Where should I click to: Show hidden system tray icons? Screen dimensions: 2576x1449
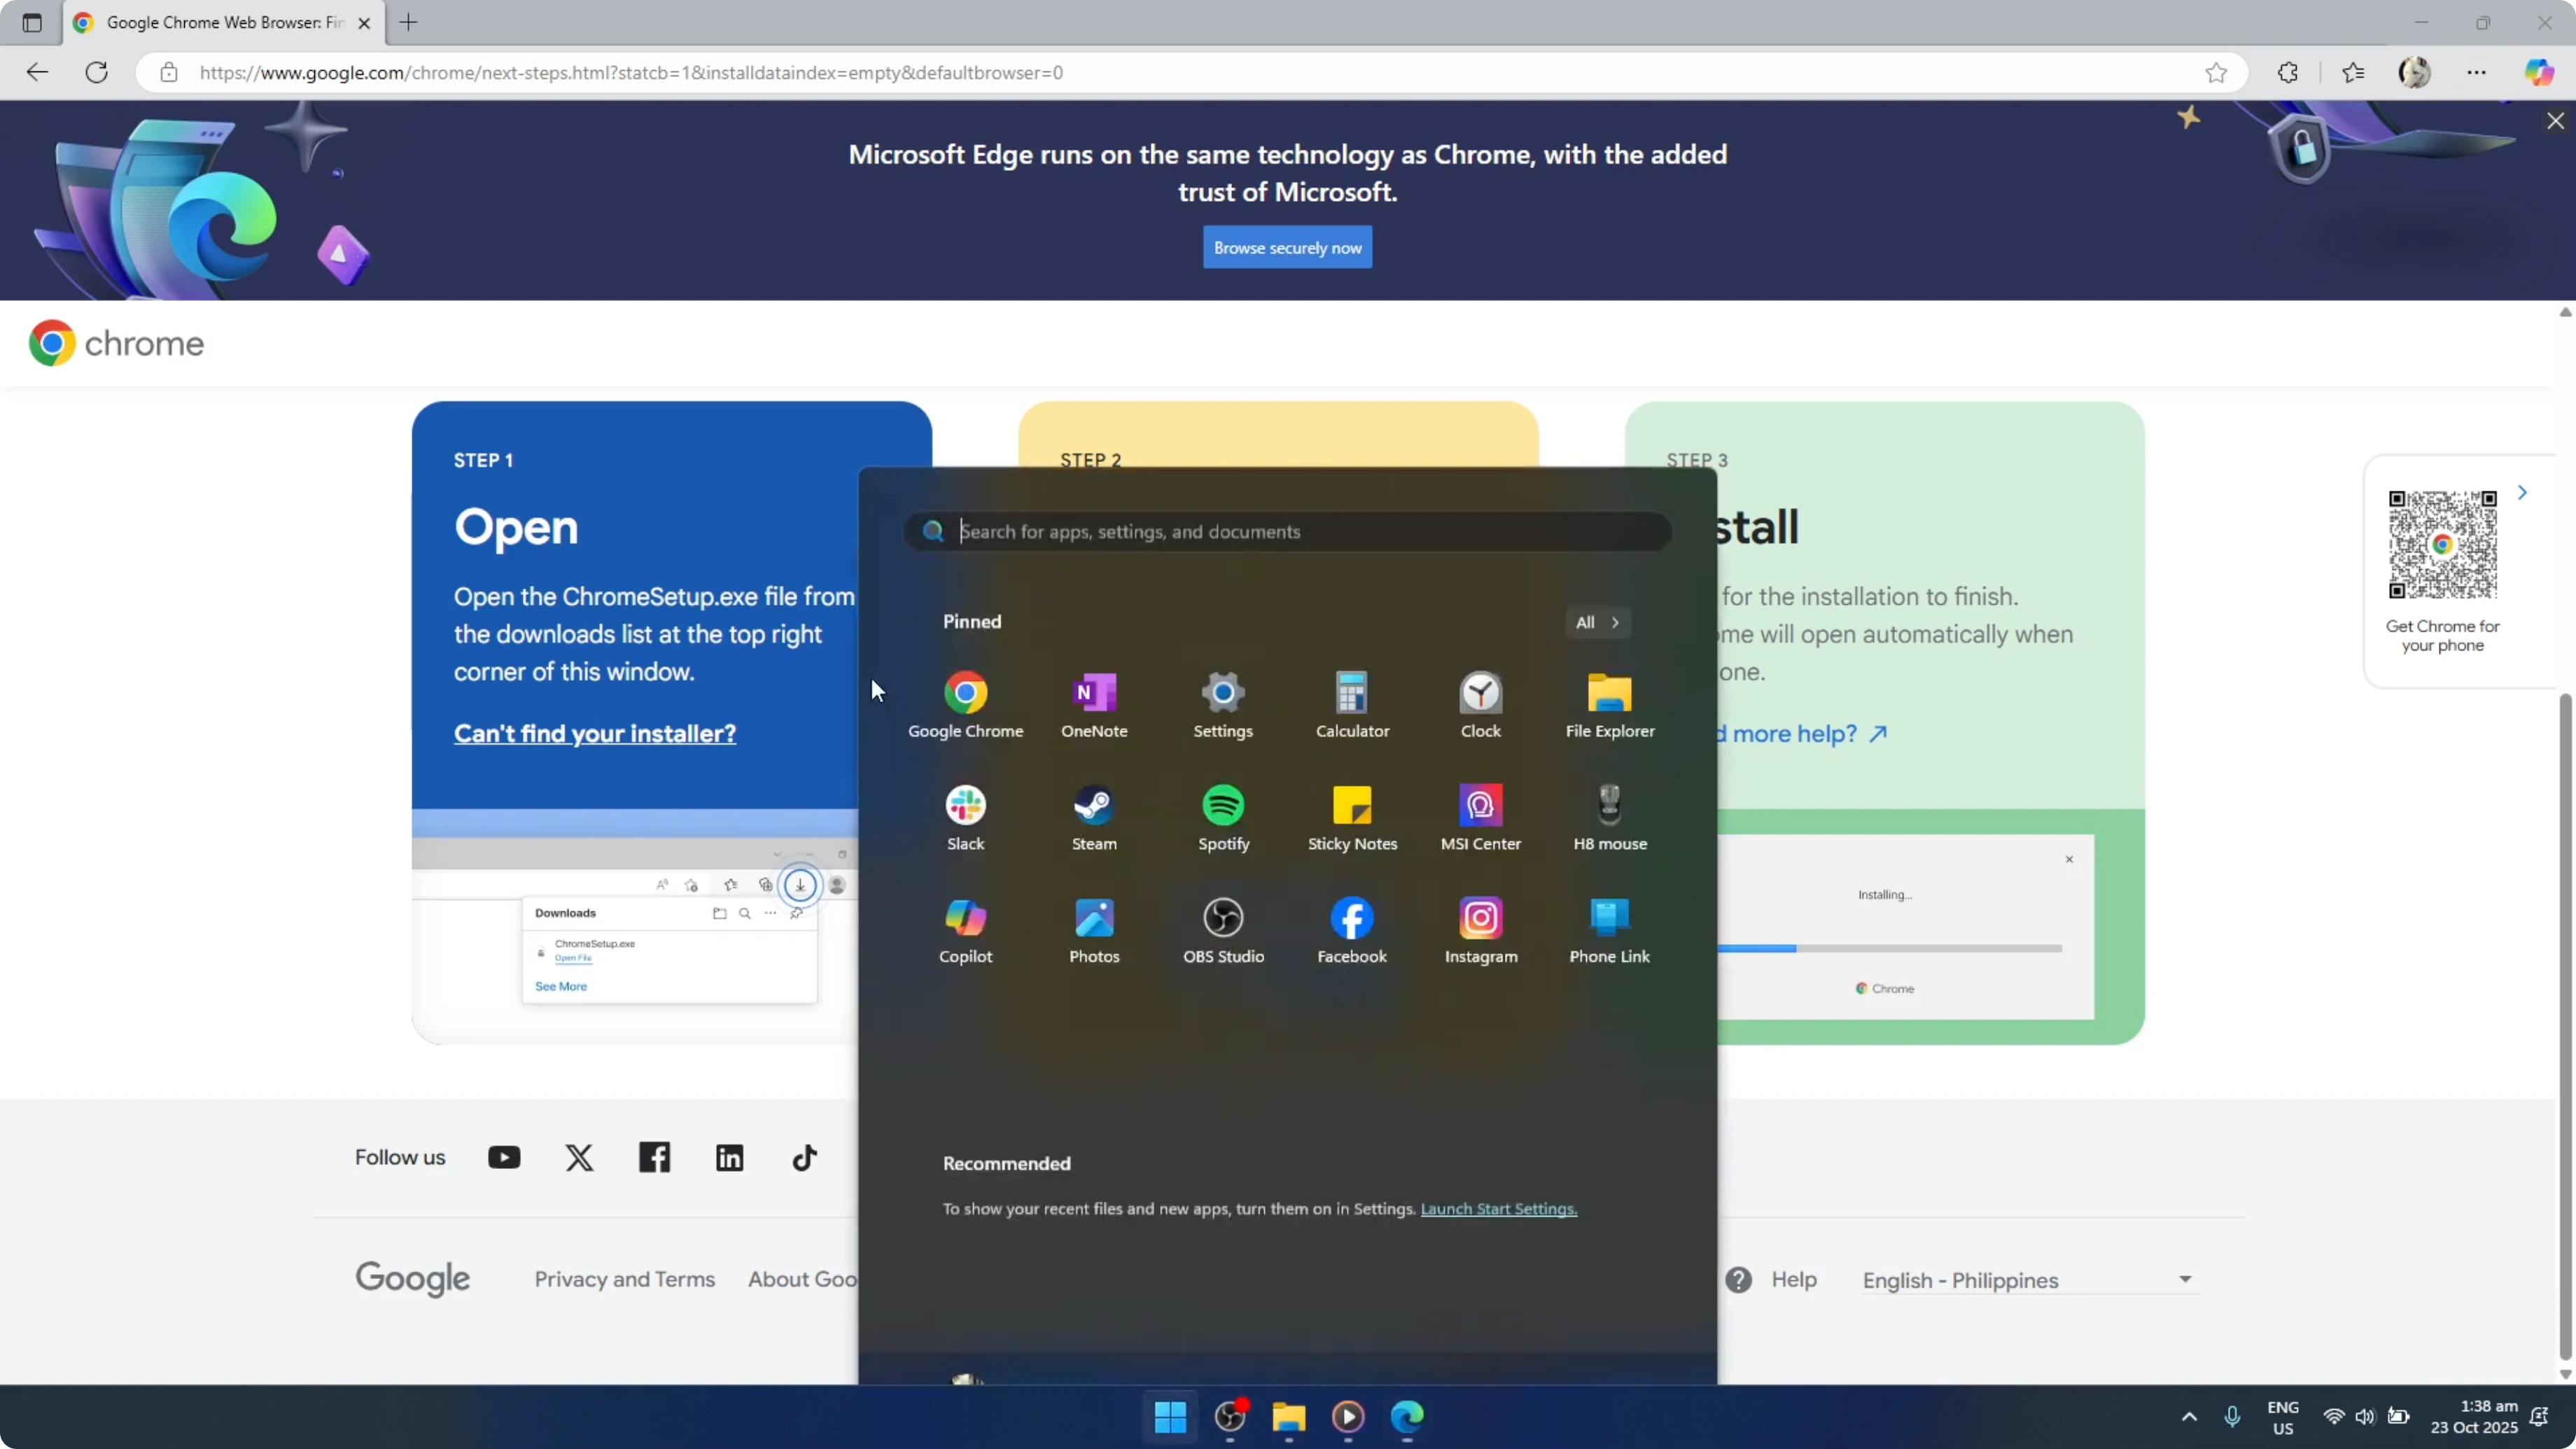tap(2189, 1416)
